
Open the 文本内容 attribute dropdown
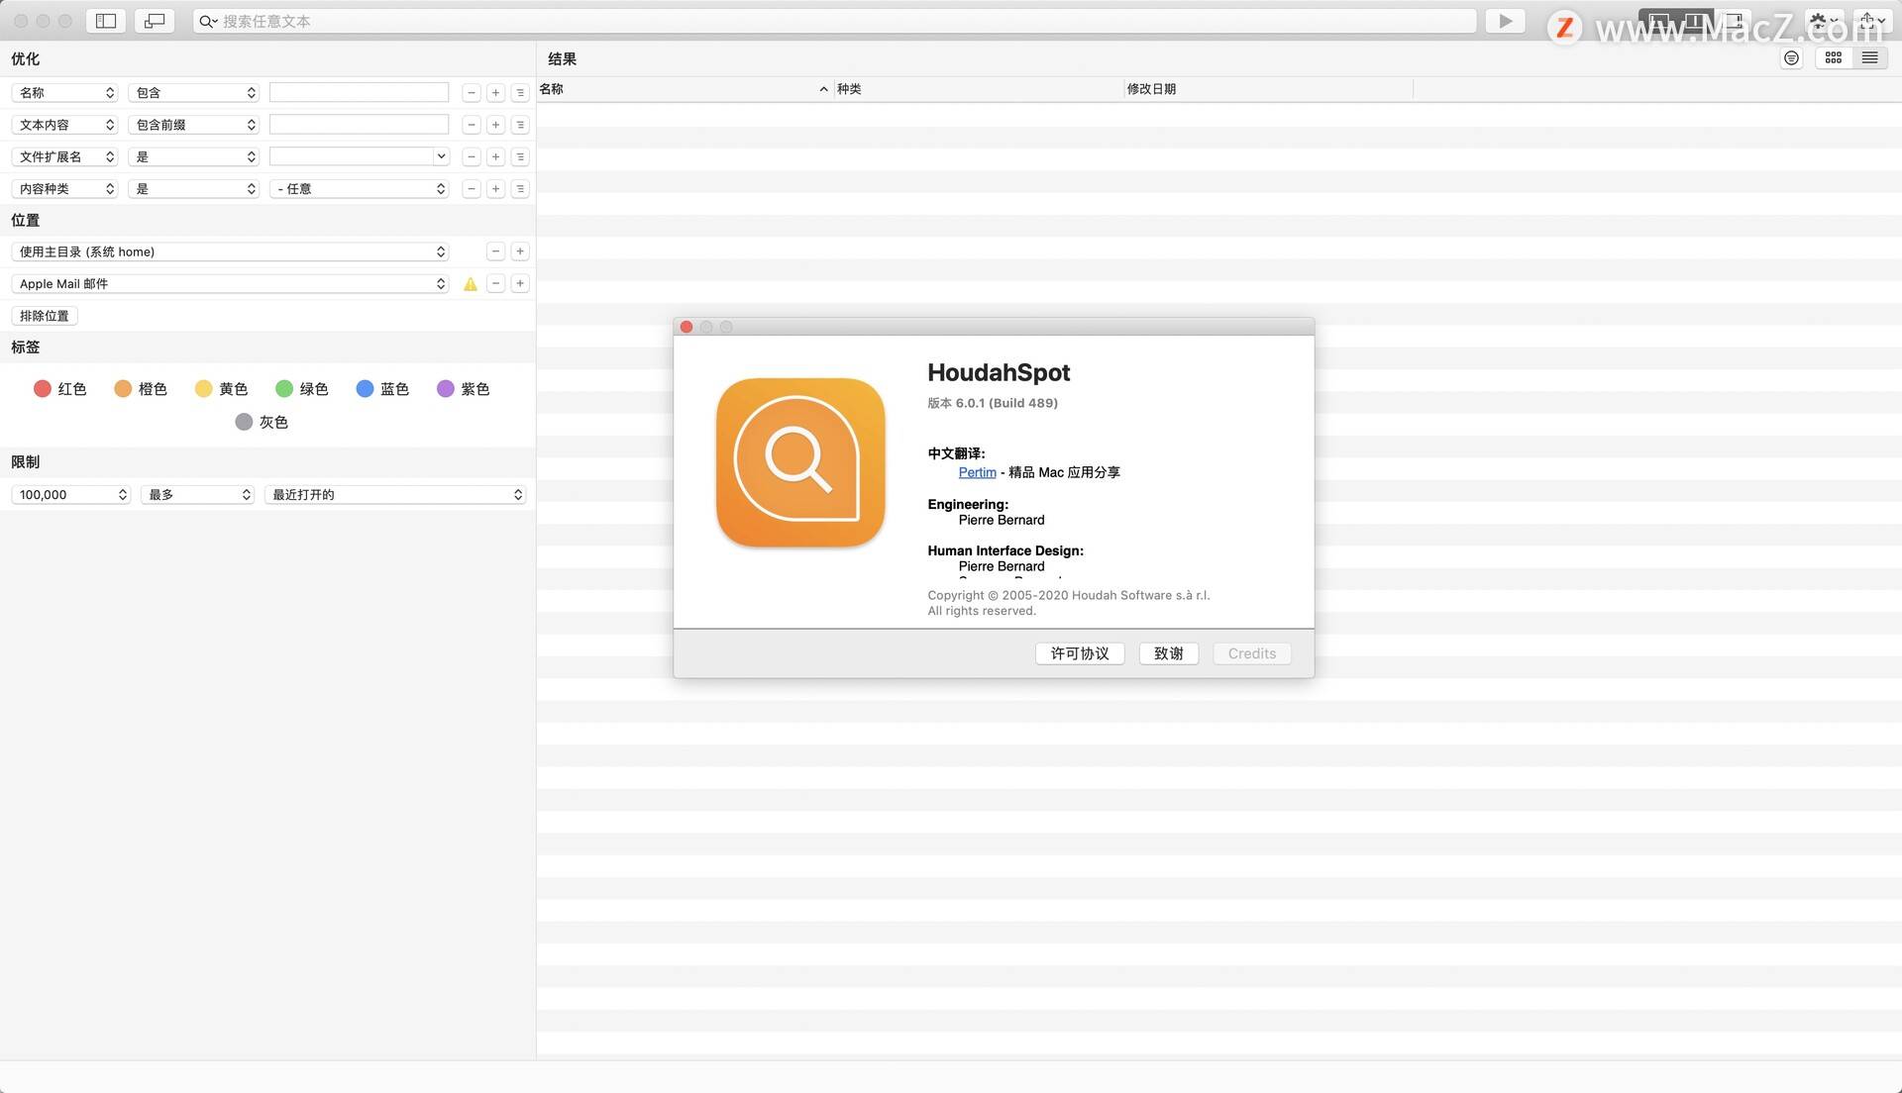65,125
